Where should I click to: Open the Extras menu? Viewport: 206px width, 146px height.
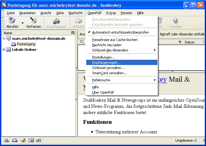pos(111,13)
